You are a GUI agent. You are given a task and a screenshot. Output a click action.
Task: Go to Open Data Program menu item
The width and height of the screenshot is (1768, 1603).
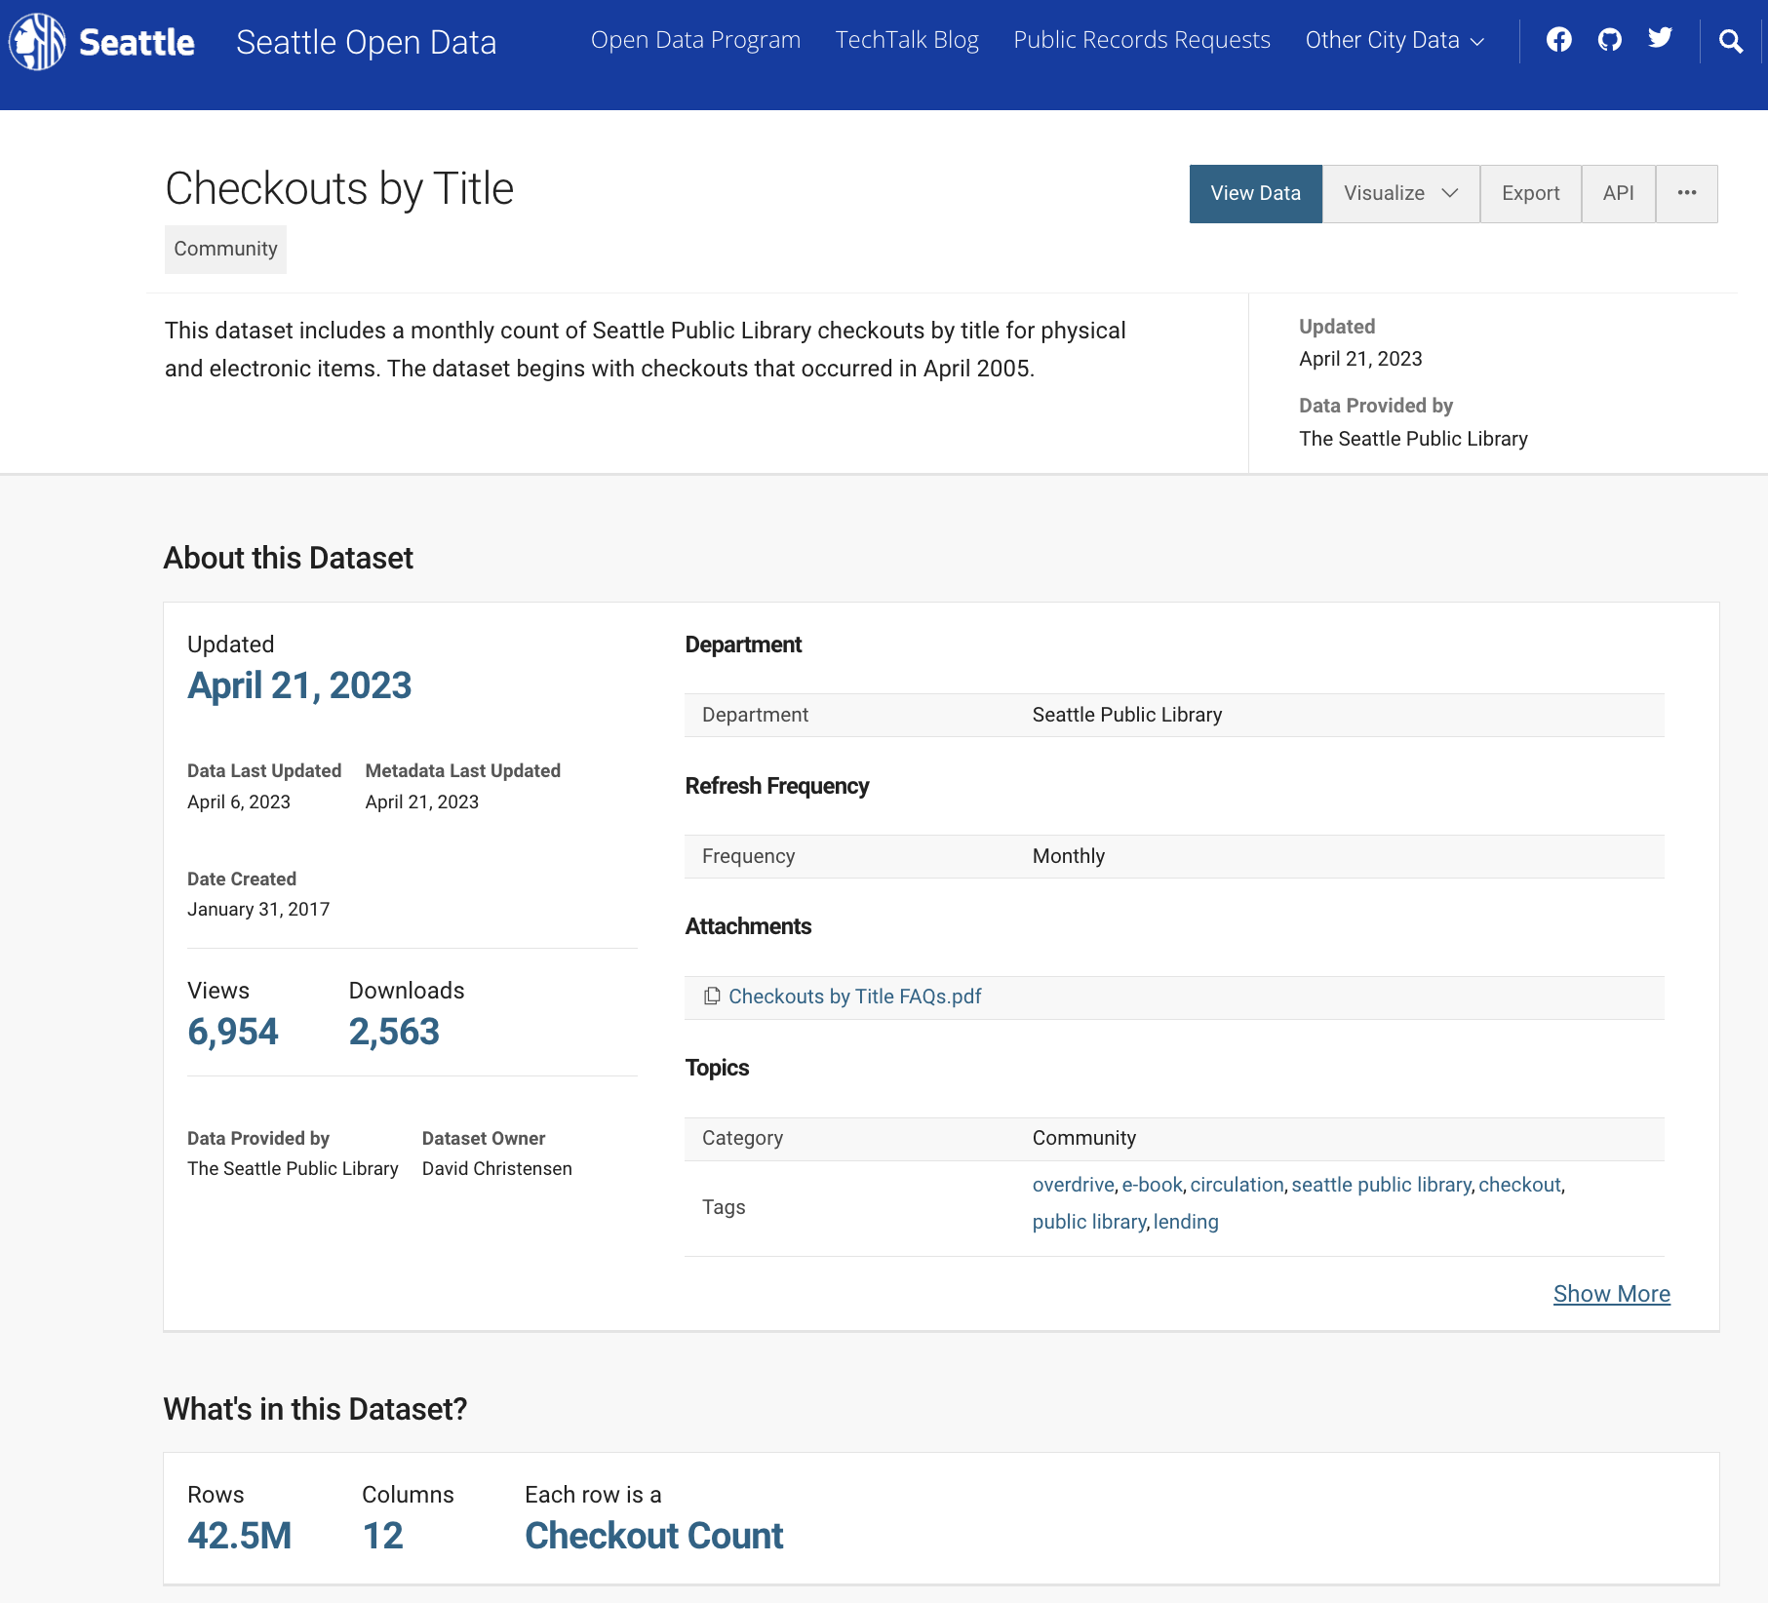695,40
